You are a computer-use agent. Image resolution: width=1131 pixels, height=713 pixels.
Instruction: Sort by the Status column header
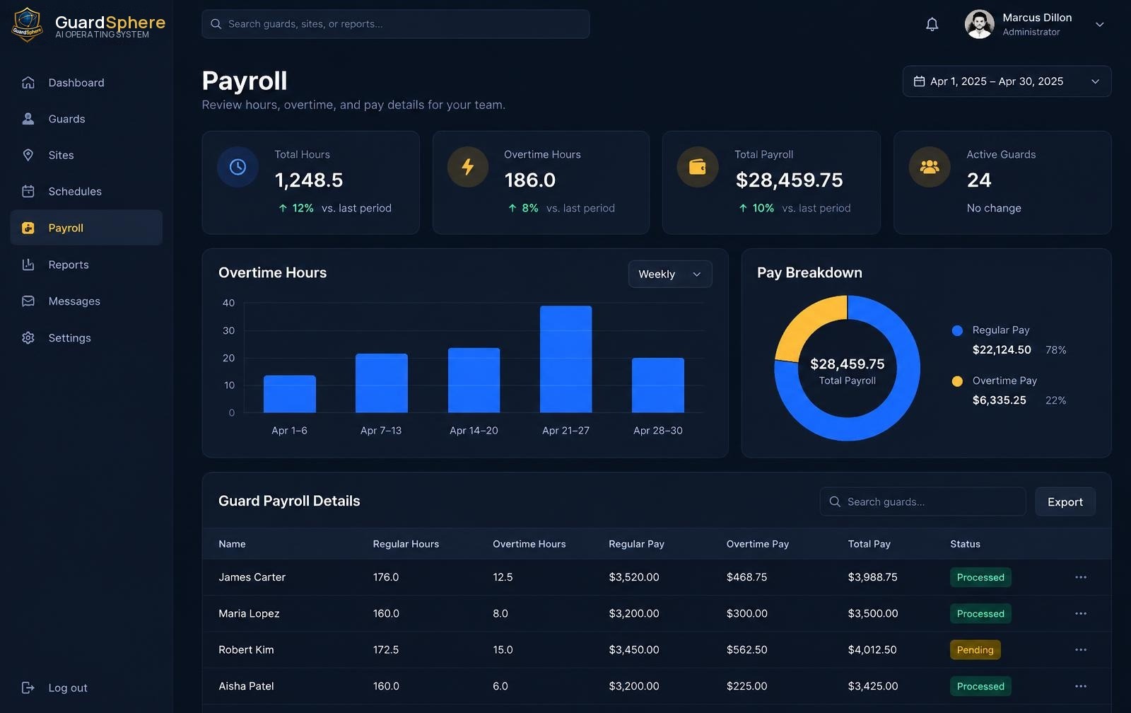point(965,544)
